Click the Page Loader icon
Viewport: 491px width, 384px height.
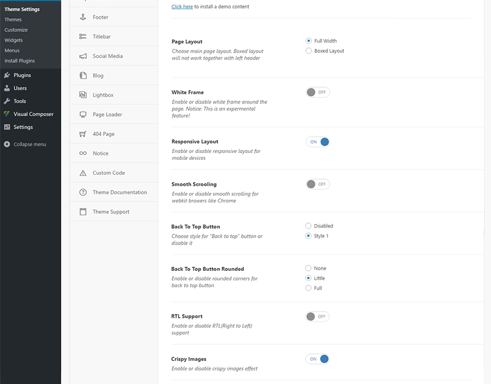[x=83, y=114]
